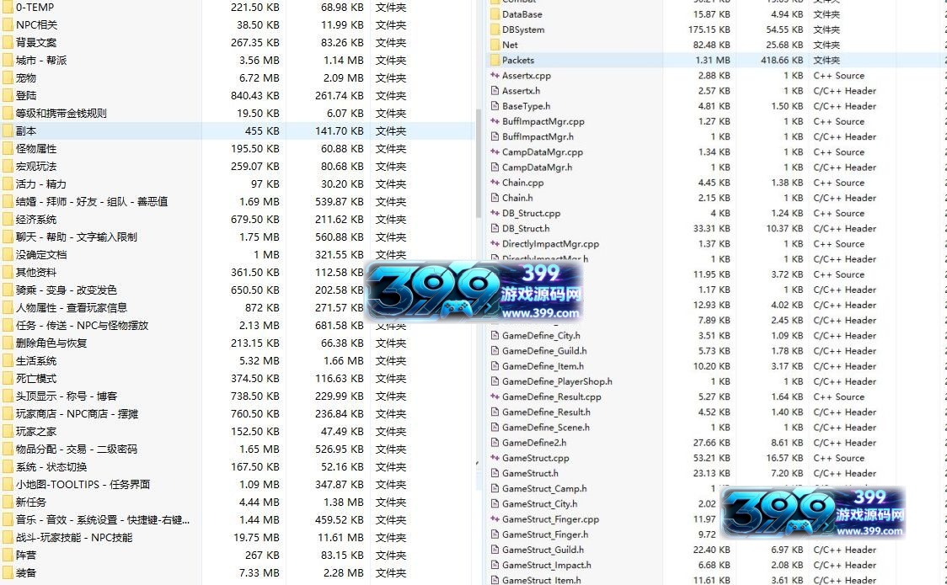Screen dimensions: 947x585
Task: Select the GameDefine2.h file
Action: click(534, 442)
